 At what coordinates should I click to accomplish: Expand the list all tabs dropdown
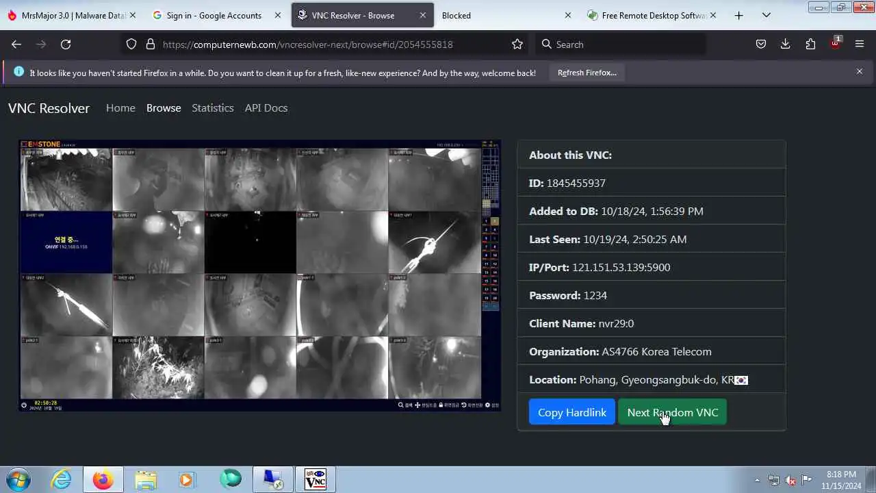pyautogui.click(x=766, y=15)
